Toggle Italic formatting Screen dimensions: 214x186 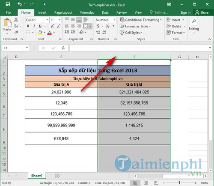click(34, 26)
